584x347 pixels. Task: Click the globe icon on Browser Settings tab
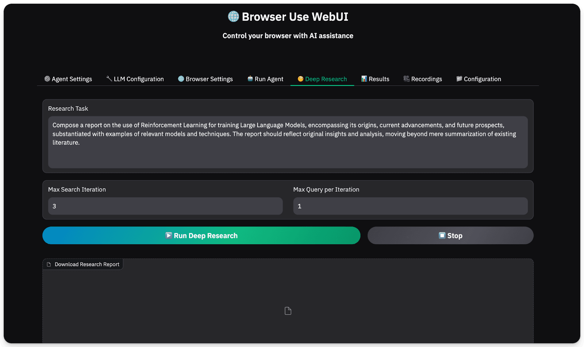pyautogui.click(x=181, y=79)
